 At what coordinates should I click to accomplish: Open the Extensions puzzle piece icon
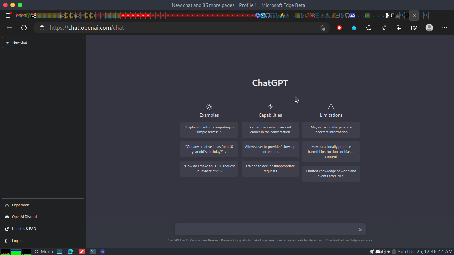pos(369,28)
